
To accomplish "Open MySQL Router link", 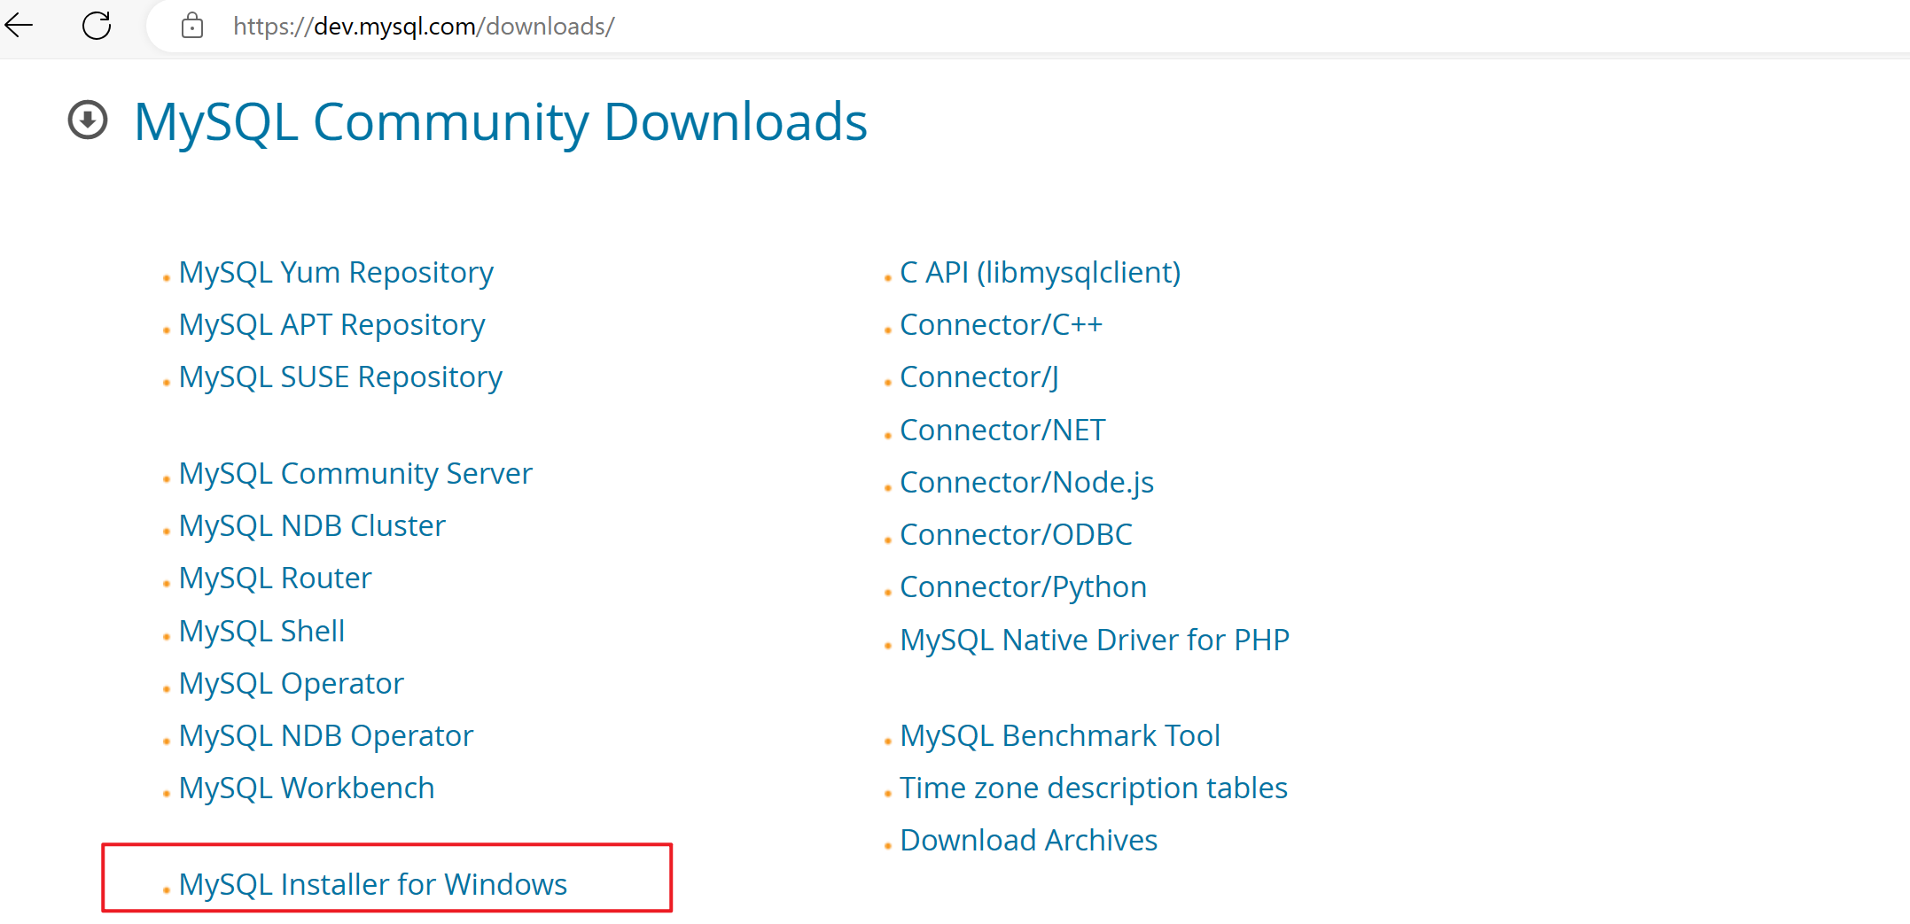I will pos(275,578).
